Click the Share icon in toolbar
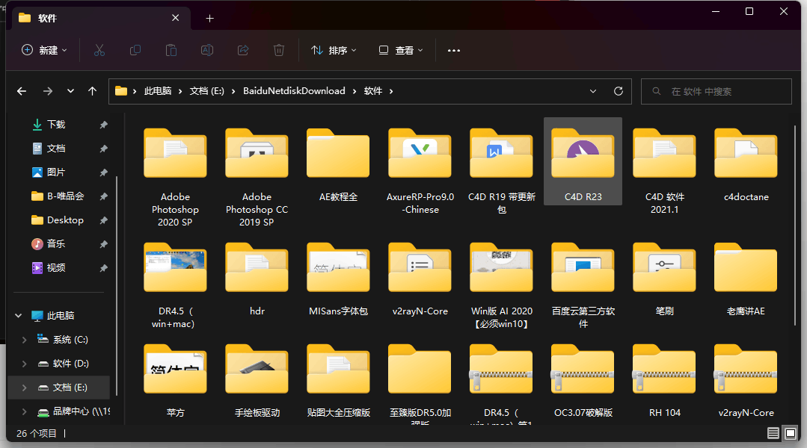Image resolution: width=807 pixels, height=448 pixels. click(x=243, y=50)
